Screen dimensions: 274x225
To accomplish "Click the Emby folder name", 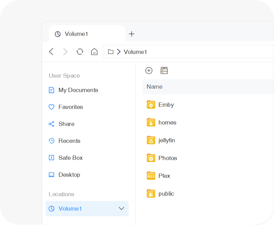I will coord(166,105).
